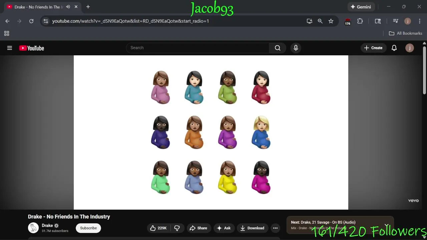This screenshot has height=240, width=427.
Task: Open Drake channel avatar
Action: tap(33, 228)
